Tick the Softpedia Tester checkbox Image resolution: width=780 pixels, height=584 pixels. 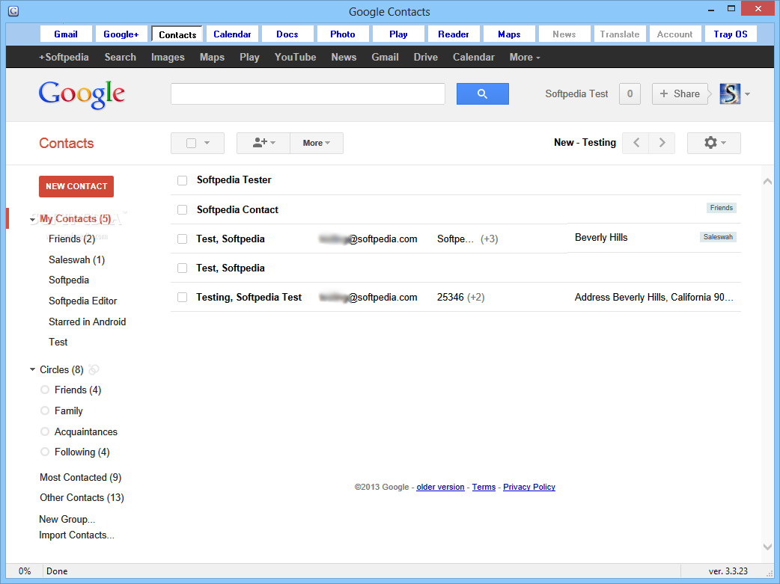183,180
